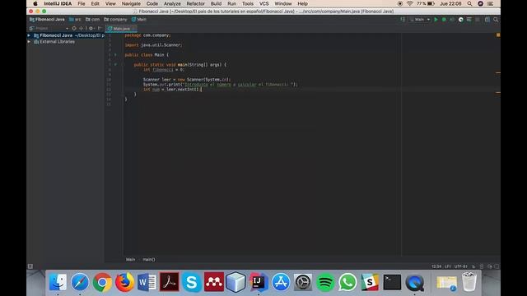Click the 'int fibonacci = 0;' code line
The height and width of the screenshot is (296, 527).
tap(164, 69)
